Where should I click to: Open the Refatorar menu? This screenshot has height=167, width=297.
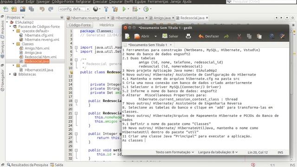tap(84, 2)
